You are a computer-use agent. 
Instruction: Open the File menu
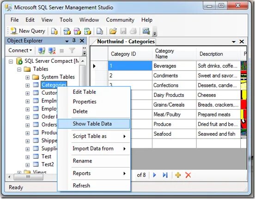click(x=15, y=20)
